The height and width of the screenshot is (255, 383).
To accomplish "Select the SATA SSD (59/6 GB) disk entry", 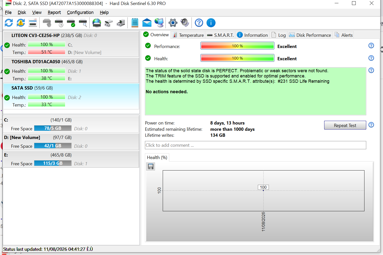I will pos(71,96).
